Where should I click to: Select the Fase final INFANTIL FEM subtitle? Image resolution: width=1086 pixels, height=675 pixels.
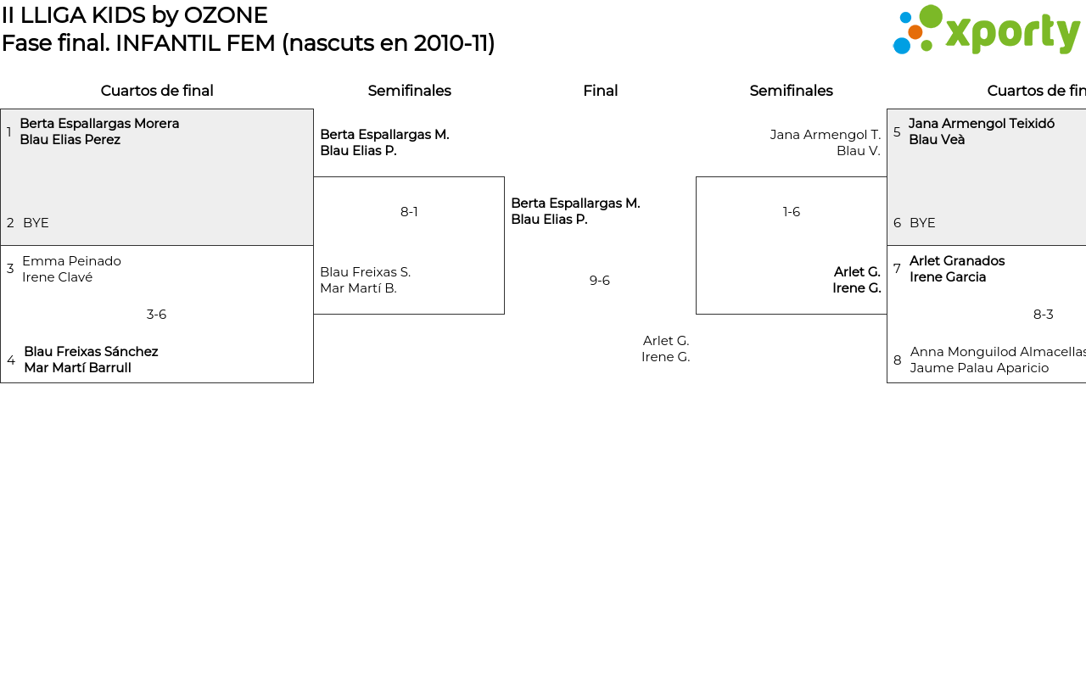[x=248, y=43]
